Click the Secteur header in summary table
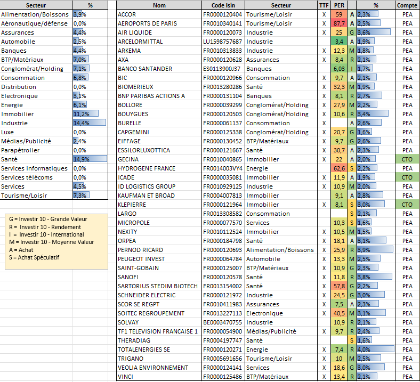Screen dimensions: 420x382 coord(36,5)
